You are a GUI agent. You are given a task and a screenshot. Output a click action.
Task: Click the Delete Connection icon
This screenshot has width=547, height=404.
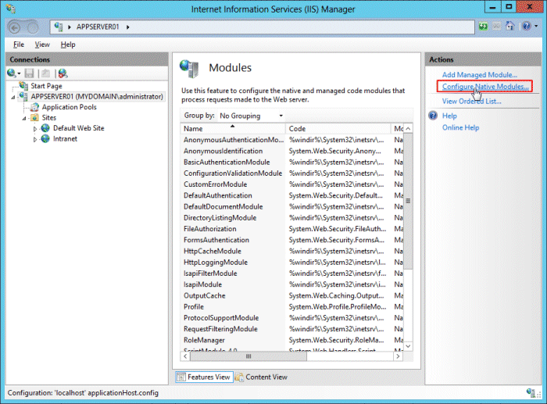[x=63, y=73]
